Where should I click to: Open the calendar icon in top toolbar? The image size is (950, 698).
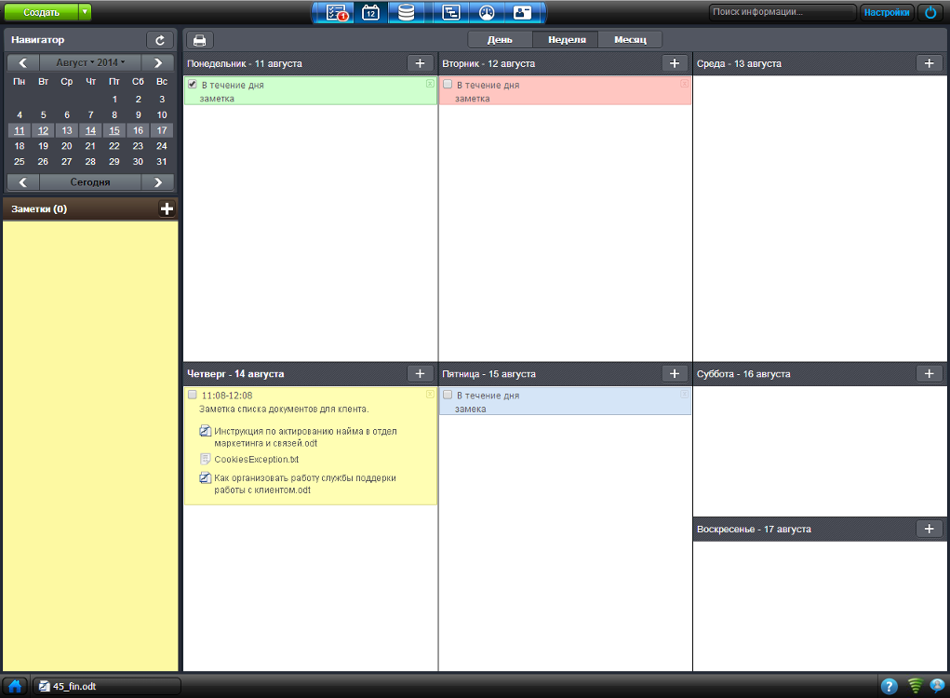coord(370,12)
